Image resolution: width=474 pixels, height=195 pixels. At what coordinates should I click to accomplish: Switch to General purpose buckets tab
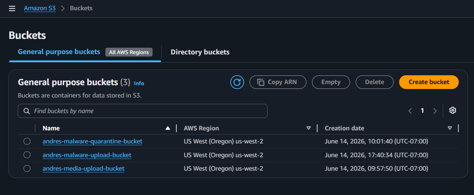point(59,52)
